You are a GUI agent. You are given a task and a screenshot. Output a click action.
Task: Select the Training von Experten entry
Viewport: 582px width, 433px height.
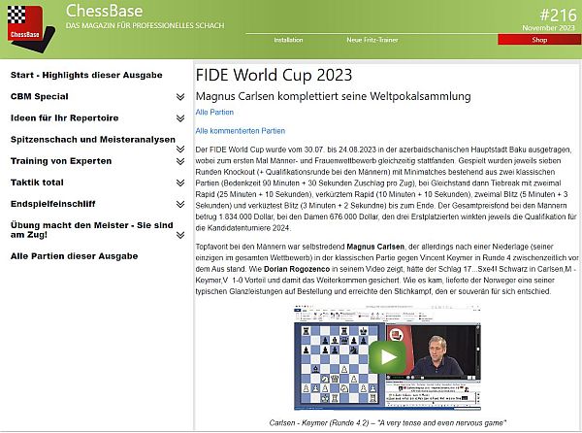[x=61, y=161]
